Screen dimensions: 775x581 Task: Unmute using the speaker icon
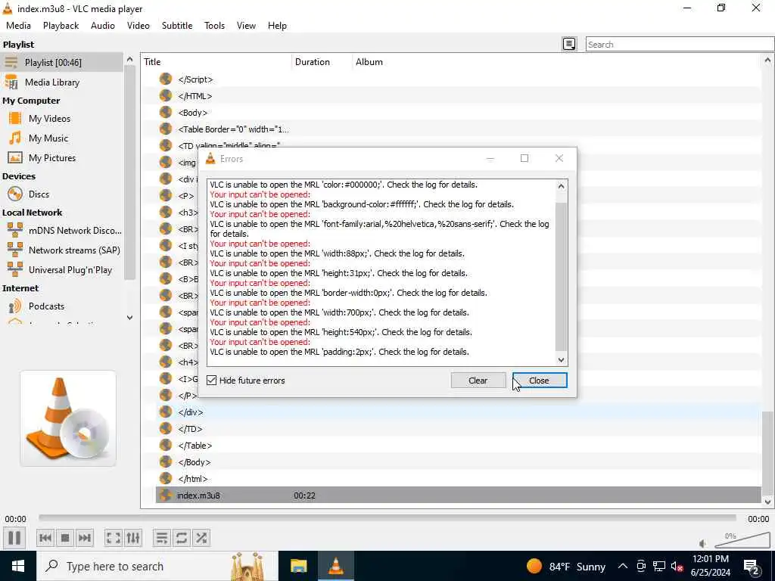click(x=703, y=543)
